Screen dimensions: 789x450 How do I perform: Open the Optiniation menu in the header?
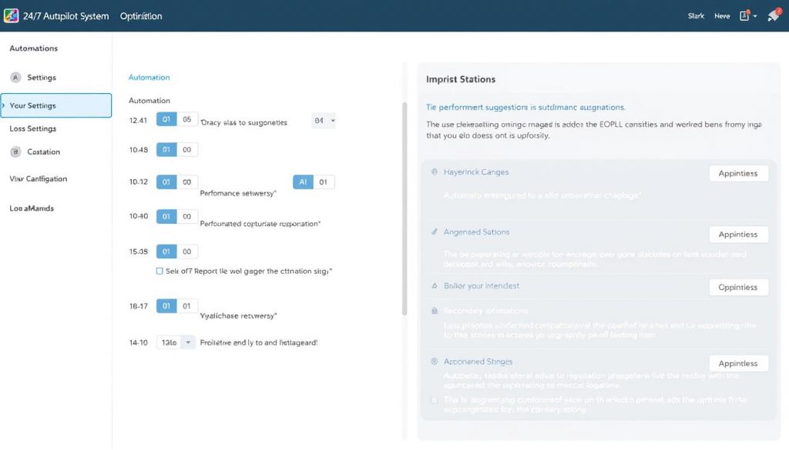141,16
